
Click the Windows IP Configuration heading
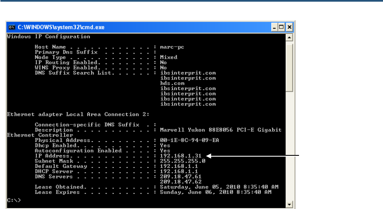pos(49,36)
